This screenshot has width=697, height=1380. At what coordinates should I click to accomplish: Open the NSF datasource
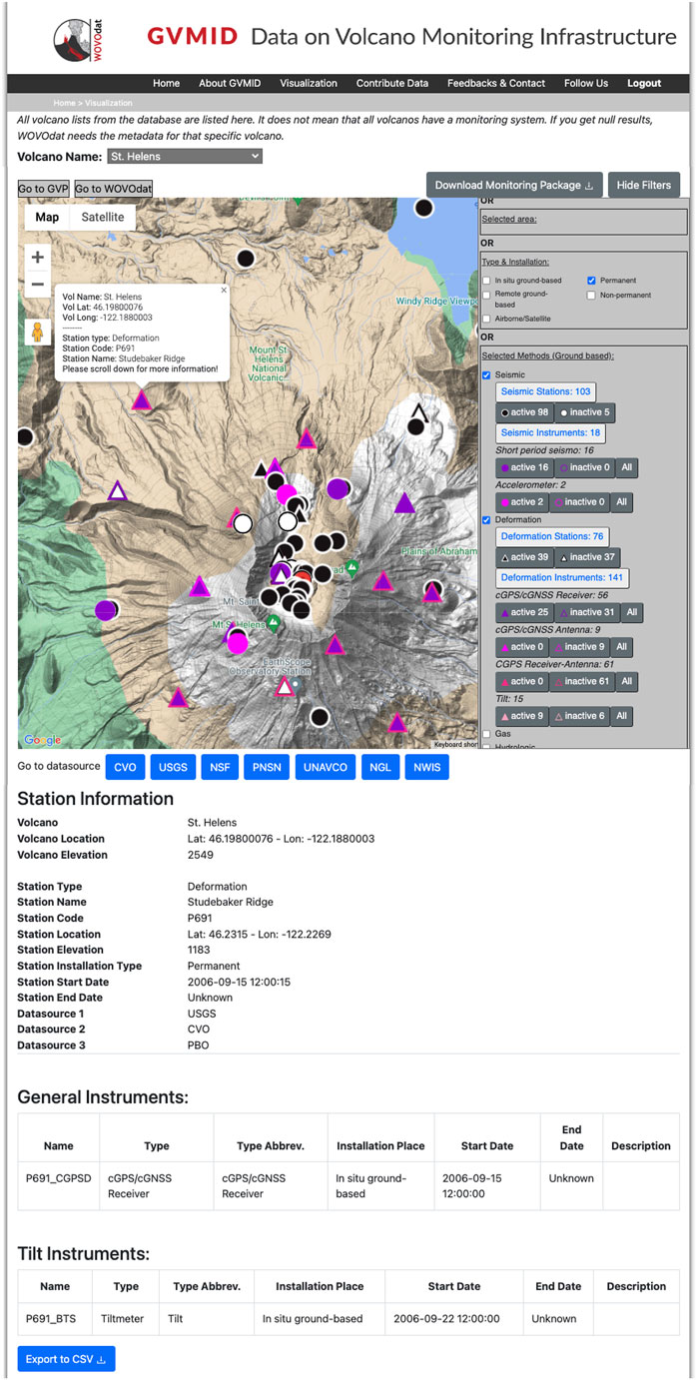220,767
